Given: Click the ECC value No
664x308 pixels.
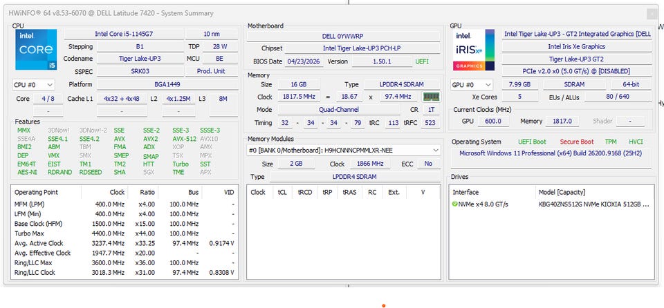Looking at the screenshot, I should tap(428, 164).
